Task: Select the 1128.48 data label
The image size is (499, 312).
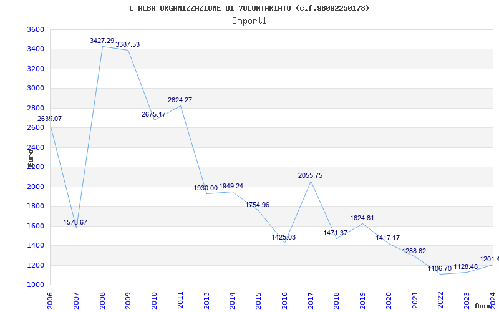Action: tap(465, 267)
